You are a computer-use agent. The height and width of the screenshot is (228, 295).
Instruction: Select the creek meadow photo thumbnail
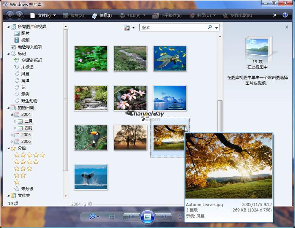tap(130, 59)
